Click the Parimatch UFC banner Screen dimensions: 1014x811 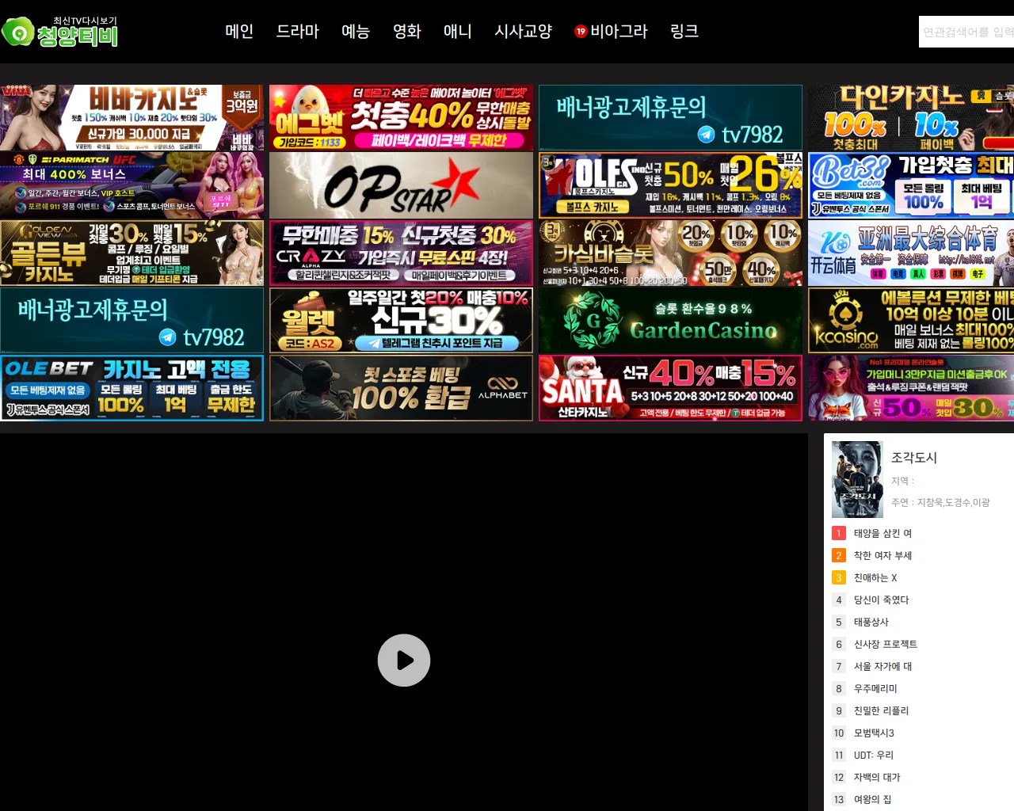pyautogui.click(x=132, y=185)
